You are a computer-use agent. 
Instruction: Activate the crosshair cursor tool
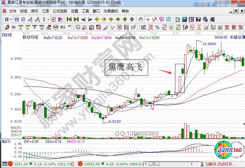148,19
